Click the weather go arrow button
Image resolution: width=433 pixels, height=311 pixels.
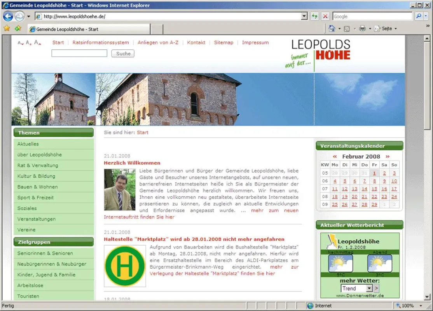click(x=376, y=288)
